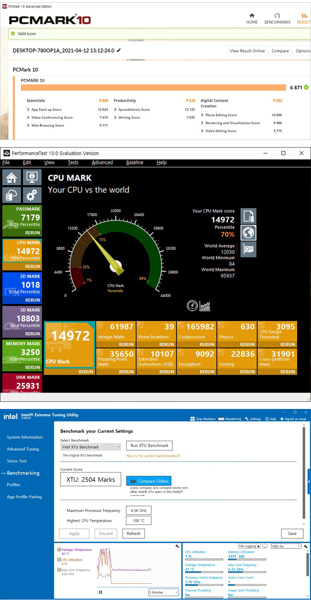Select the 3D MARK tile
Screen dimensions: 311x601
22,321
